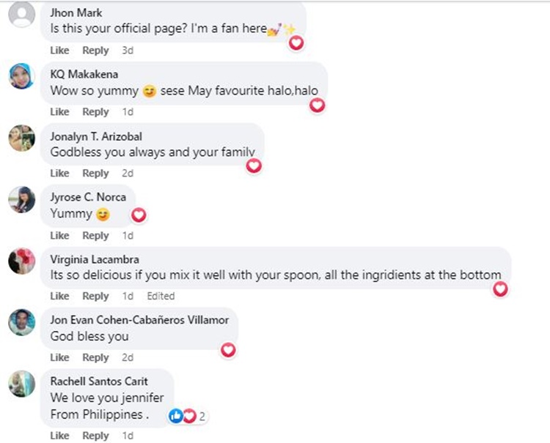Open KQ Makakena's profile avatar
The width and height of the screenshot is (550, 443).
22,75
